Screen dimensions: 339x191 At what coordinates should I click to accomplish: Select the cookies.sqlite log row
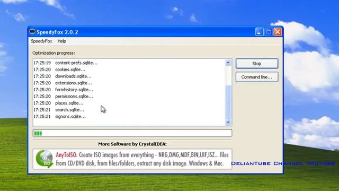click(x=129, y=70)
